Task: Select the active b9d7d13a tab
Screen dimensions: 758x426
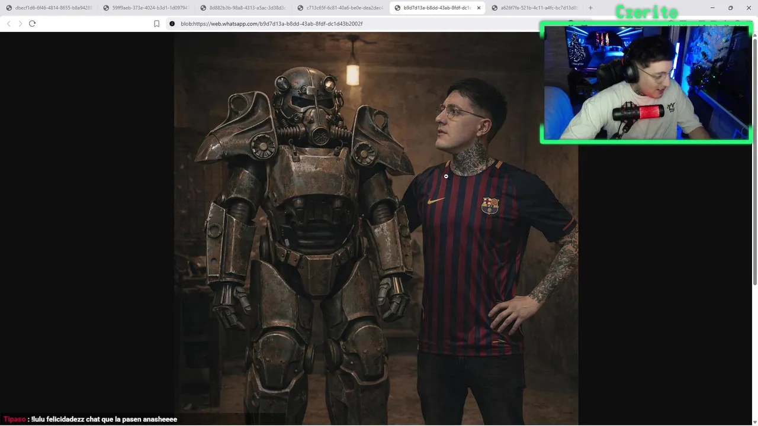Action: [437, 8]
